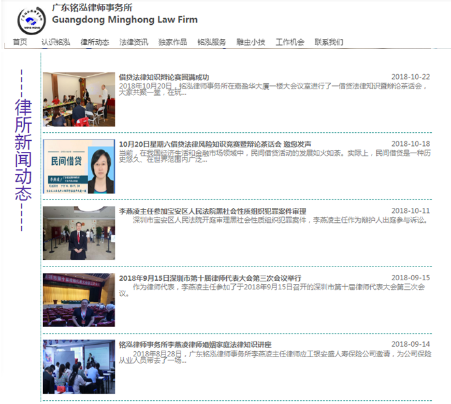
Task: Go to the 工作机会 menu item
Action: click(290, 42)
